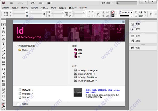158x111 pixels.
Task: Select the Gap tool
Action: pyautogui.click(x=3, y=35)
